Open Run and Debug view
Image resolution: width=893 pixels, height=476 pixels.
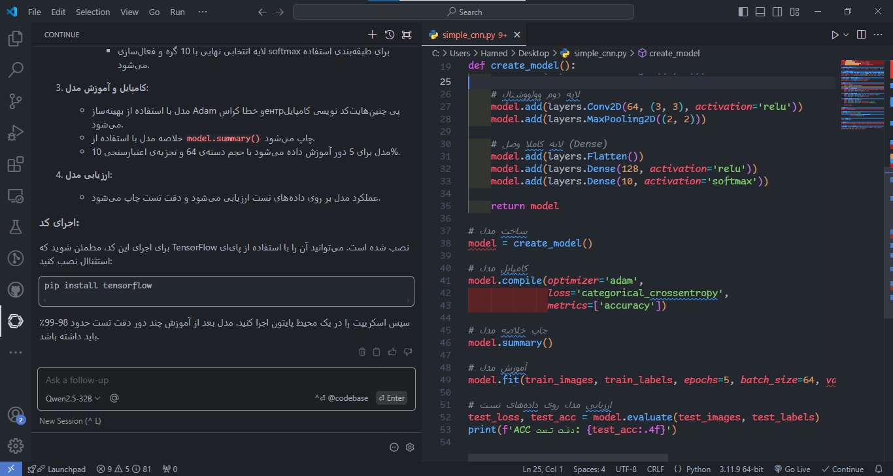16,133
